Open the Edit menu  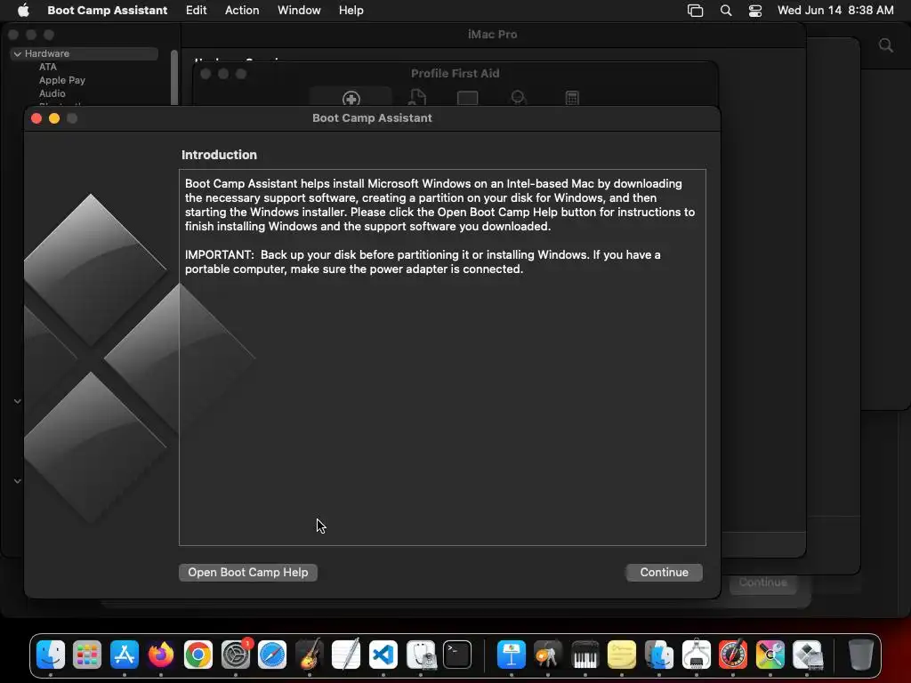(x=197, y=10)
